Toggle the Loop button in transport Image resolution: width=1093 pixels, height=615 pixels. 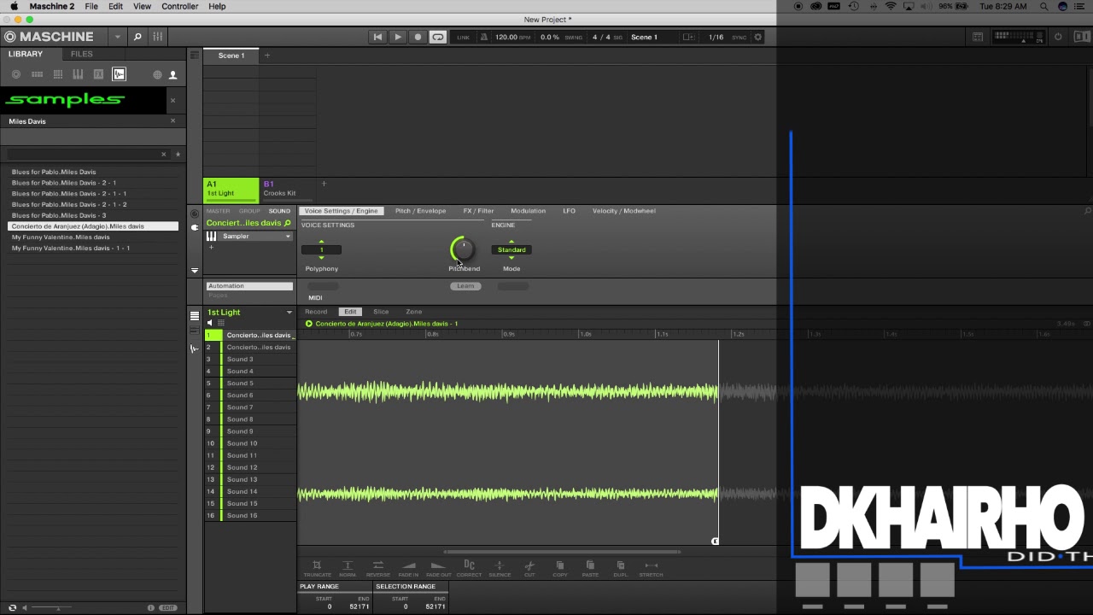click(437, 37)
